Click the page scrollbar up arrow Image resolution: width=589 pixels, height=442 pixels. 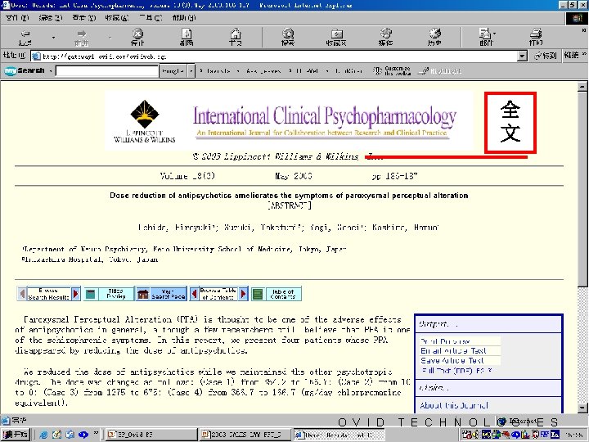[582, 87]
